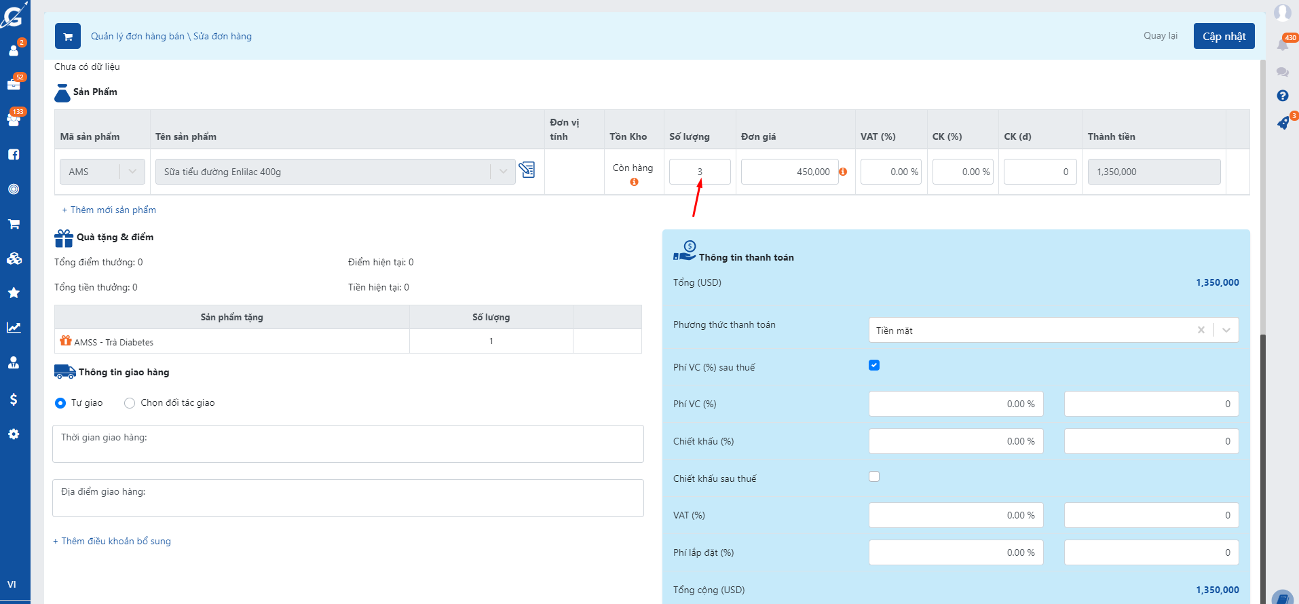Enable Chiết khấu sau thuế checkbox
1299x604 pixels.
(874, 476)
